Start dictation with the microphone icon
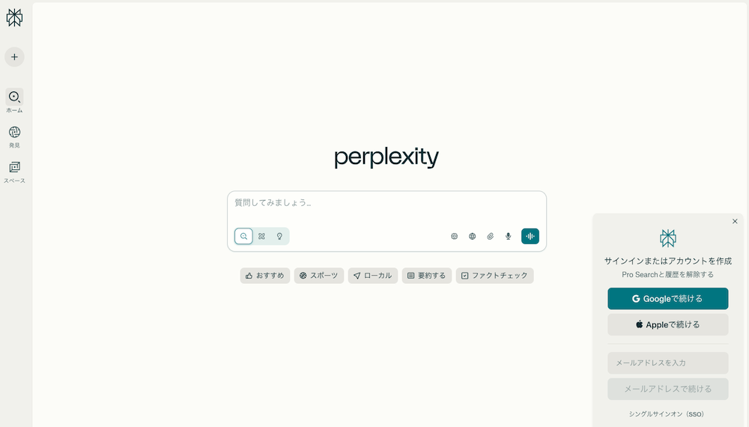 509,236
